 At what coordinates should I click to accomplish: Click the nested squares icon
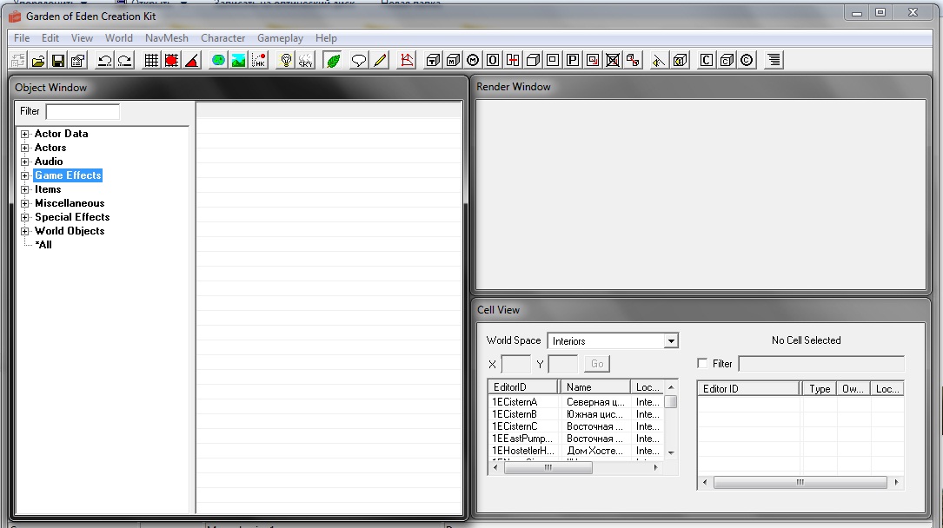point(553,60)
